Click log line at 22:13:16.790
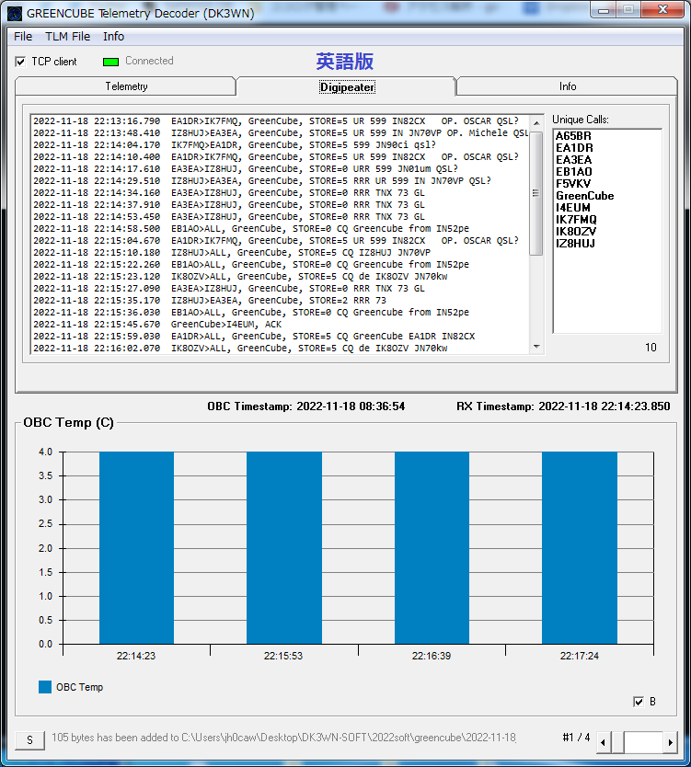The image size is (691, 767). point(275,120)
